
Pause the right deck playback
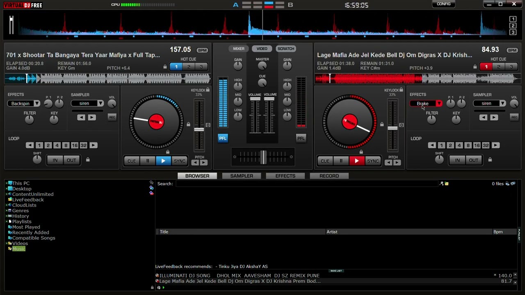[x=341, y=161]
